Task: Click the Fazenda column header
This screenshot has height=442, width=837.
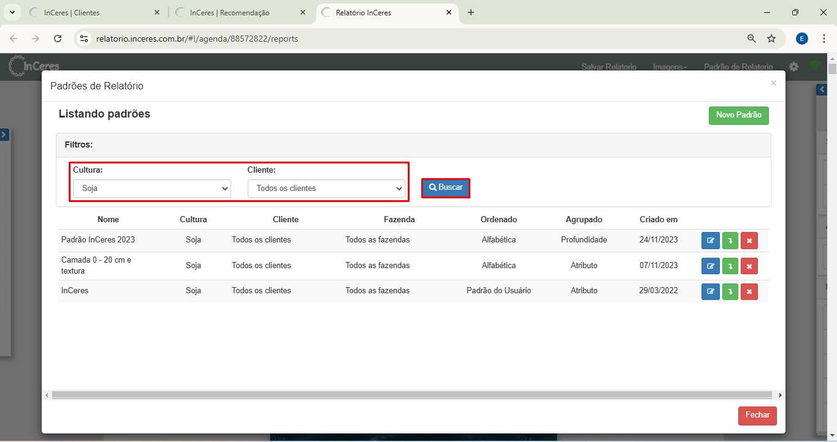Action: point(399,219)
